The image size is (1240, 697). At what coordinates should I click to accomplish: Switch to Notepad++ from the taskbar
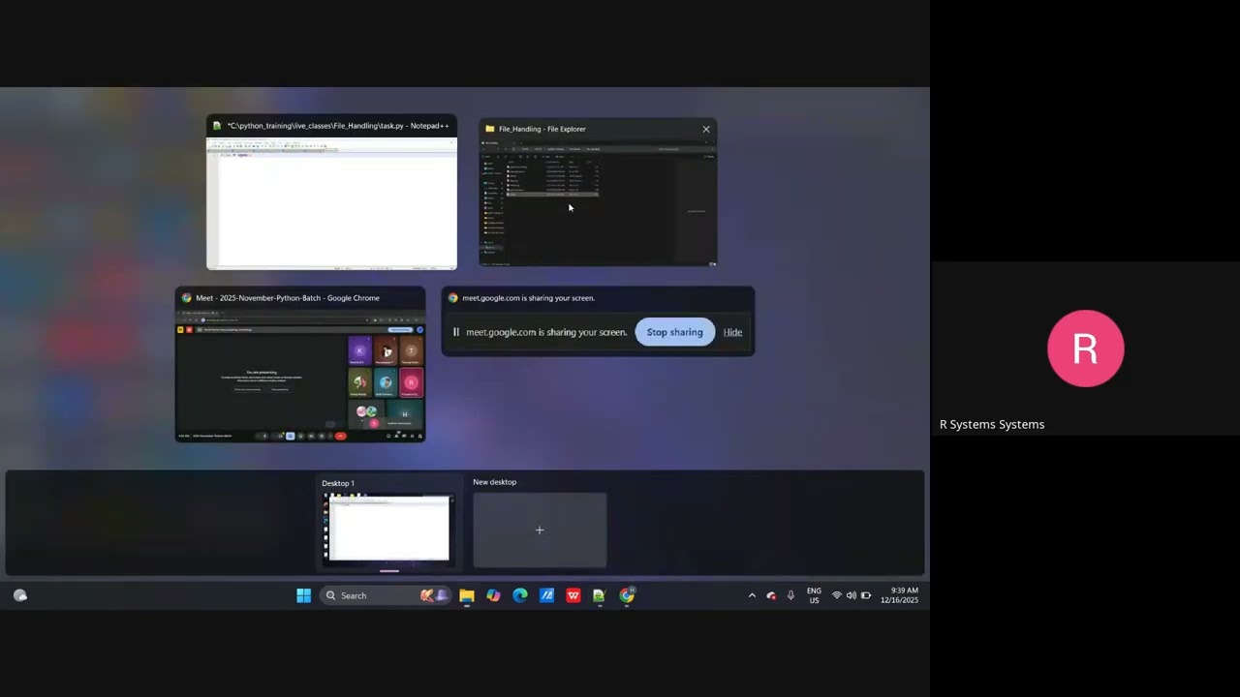tap(600, 595)
